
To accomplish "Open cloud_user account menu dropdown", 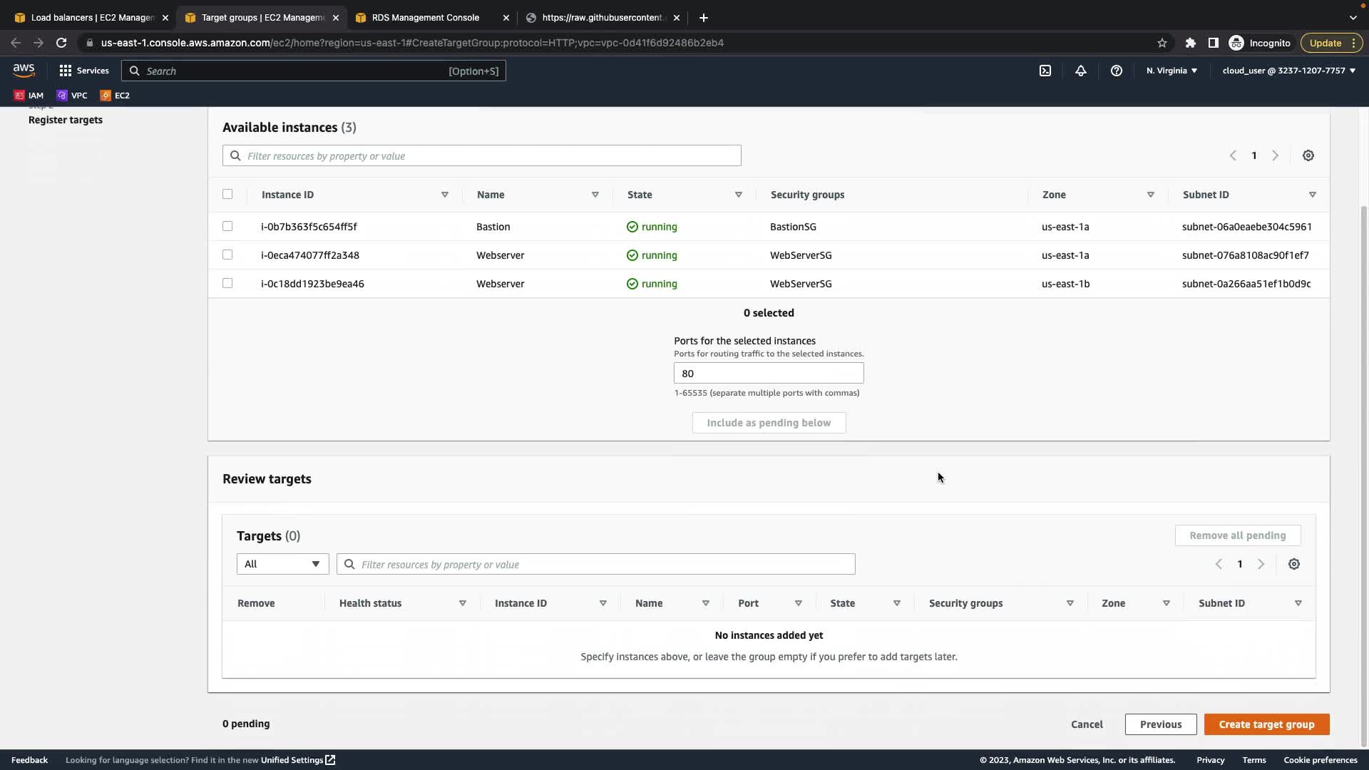I will (1288, 71).
